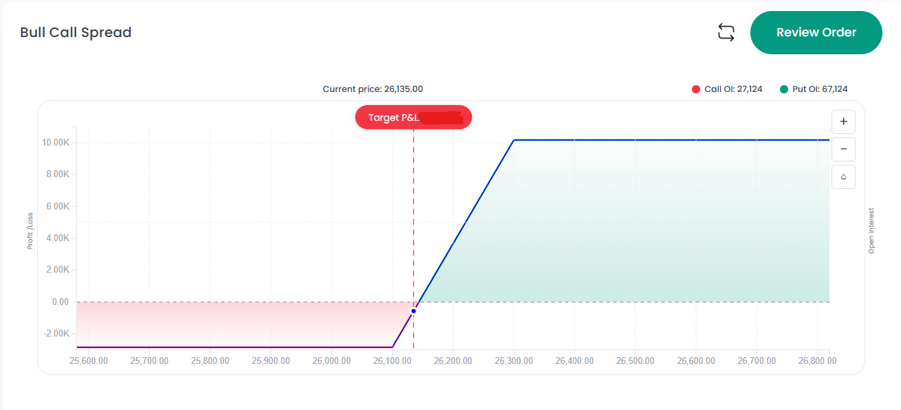The height and width of the screenshot is (410, 901).
Task: Click the green Put OI legend dot
Action: tap(784, 89)
